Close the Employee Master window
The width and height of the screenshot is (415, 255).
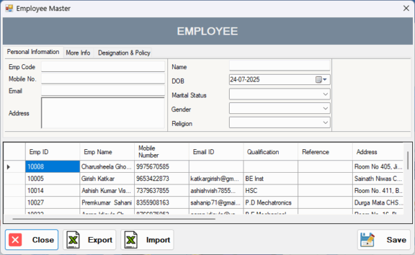point(406,8)
